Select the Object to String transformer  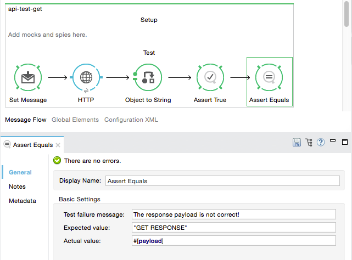coord(148,77)
